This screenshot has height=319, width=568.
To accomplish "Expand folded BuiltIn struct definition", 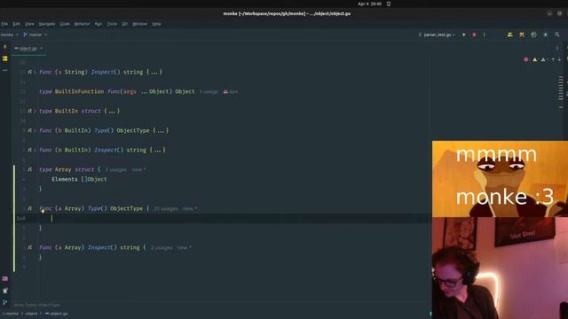I will point(35,111).
